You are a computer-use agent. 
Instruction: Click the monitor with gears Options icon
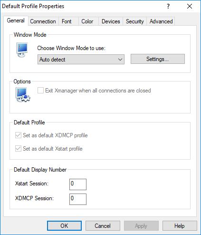click(23, 95)
